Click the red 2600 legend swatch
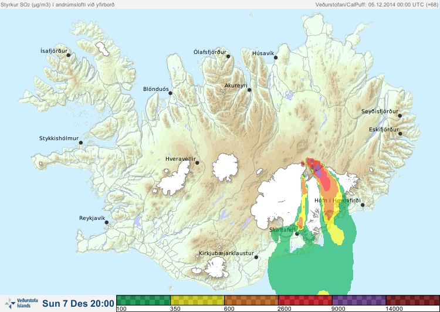The height and width of the screenshot is (312, 440). pyautogui.click(x=305, y=300)
